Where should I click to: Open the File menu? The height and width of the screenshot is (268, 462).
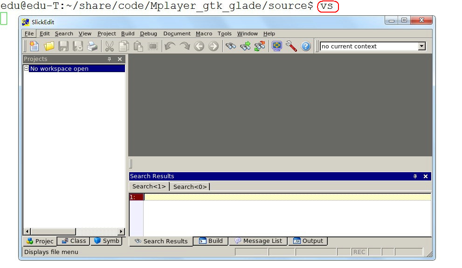(x=29, y=33)
